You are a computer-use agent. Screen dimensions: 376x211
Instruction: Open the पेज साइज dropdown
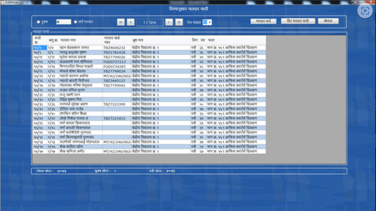pyautogui.click(x=210, y=22)
